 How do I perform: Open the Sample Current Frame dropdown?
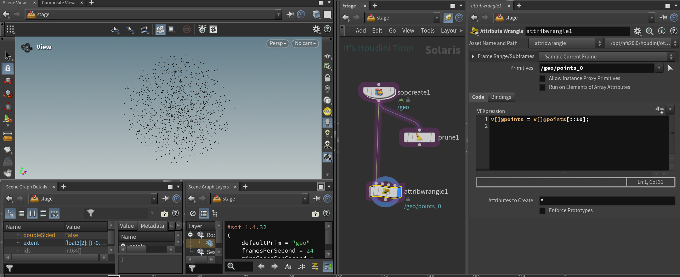pyautogui.click(x=606, y=57)
